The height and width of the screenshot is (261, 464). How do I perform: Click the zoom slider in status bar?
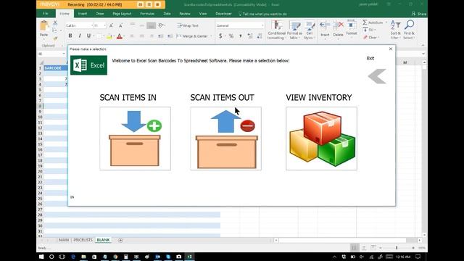[397, 248]
